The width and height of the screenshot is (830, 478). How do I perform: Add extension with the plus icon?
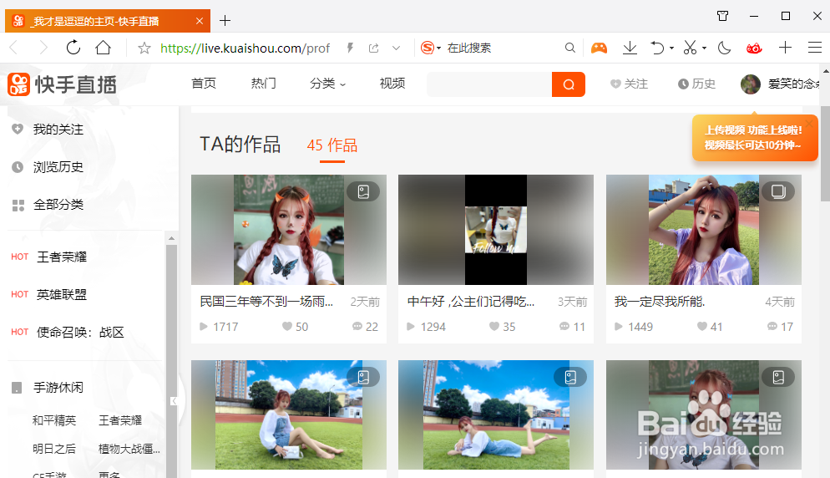[785, 48]
